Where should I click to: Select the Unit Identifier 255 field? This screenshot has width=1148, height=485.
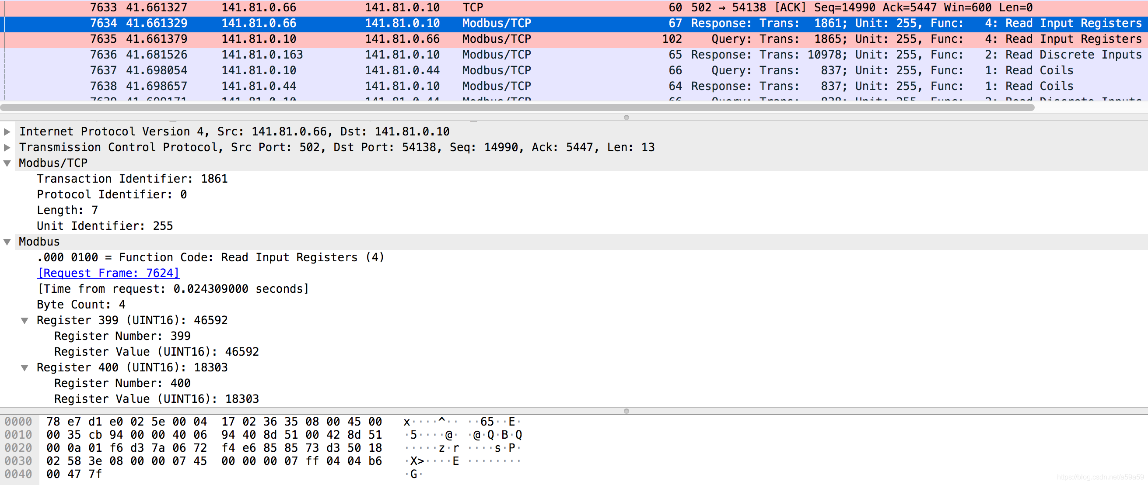coord(105,226)
